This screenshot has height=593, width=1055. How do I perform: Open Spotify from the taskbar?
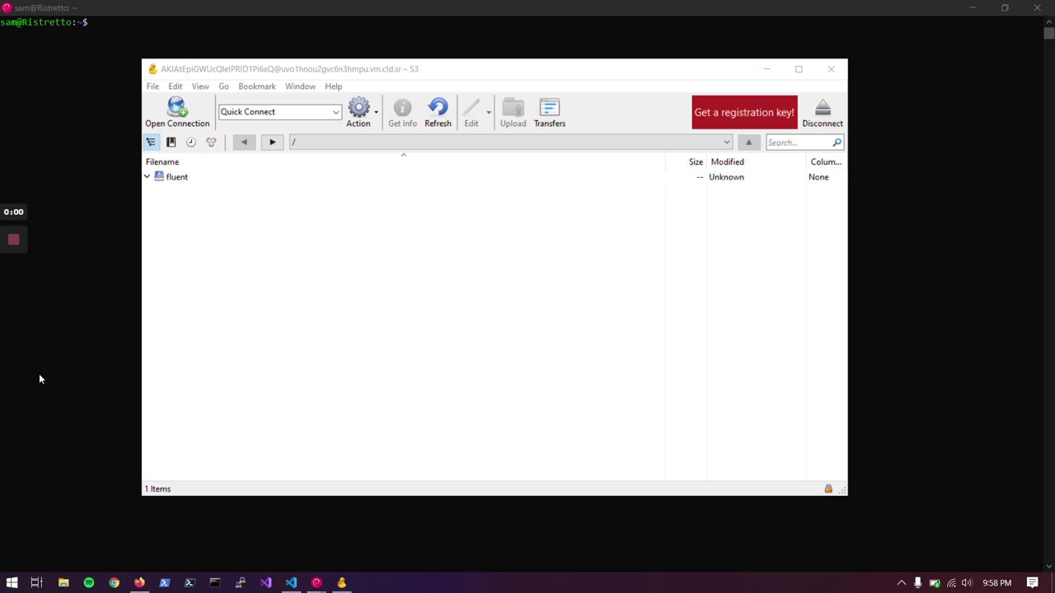point(89,582)
